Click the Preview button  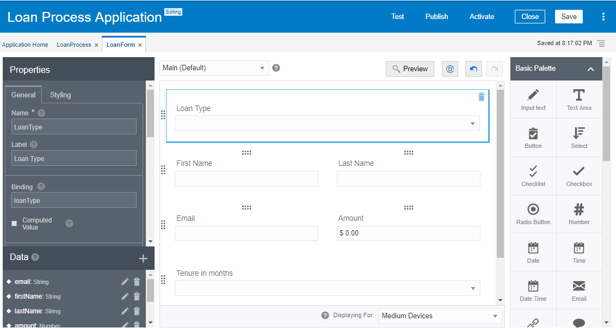(410, 69)
